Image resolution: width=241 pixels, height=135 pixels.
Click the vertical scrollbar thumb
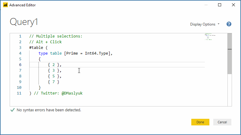click(230, 54)
